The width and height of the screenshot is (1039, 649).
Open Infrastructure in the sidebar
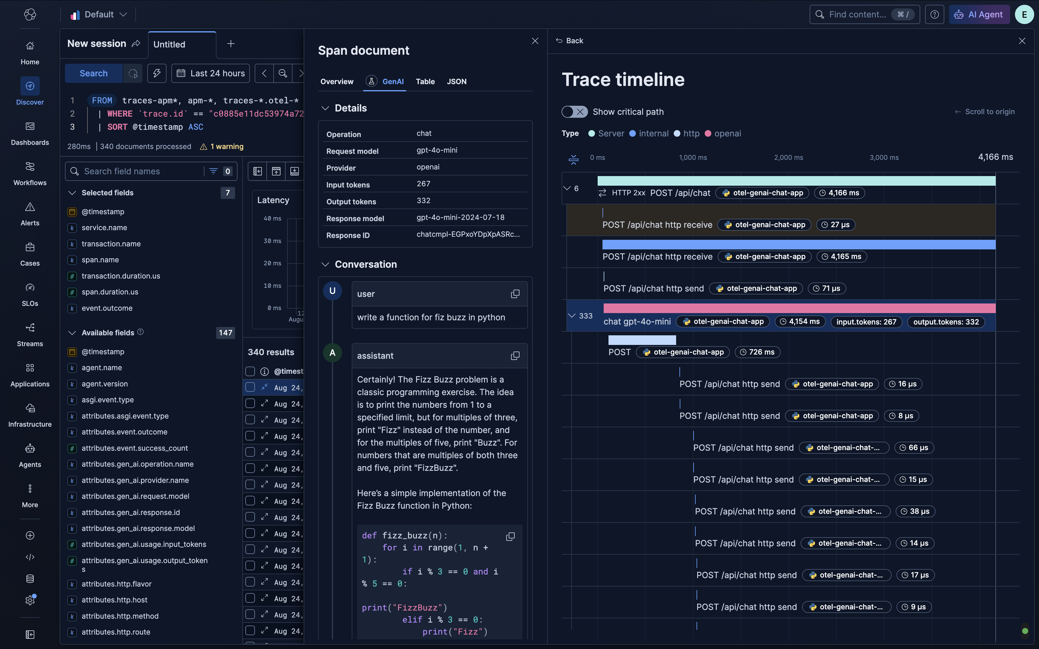30,416
